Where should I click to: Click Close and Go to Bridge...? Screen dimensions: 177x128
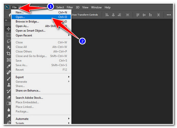click(x=41, y=56)
